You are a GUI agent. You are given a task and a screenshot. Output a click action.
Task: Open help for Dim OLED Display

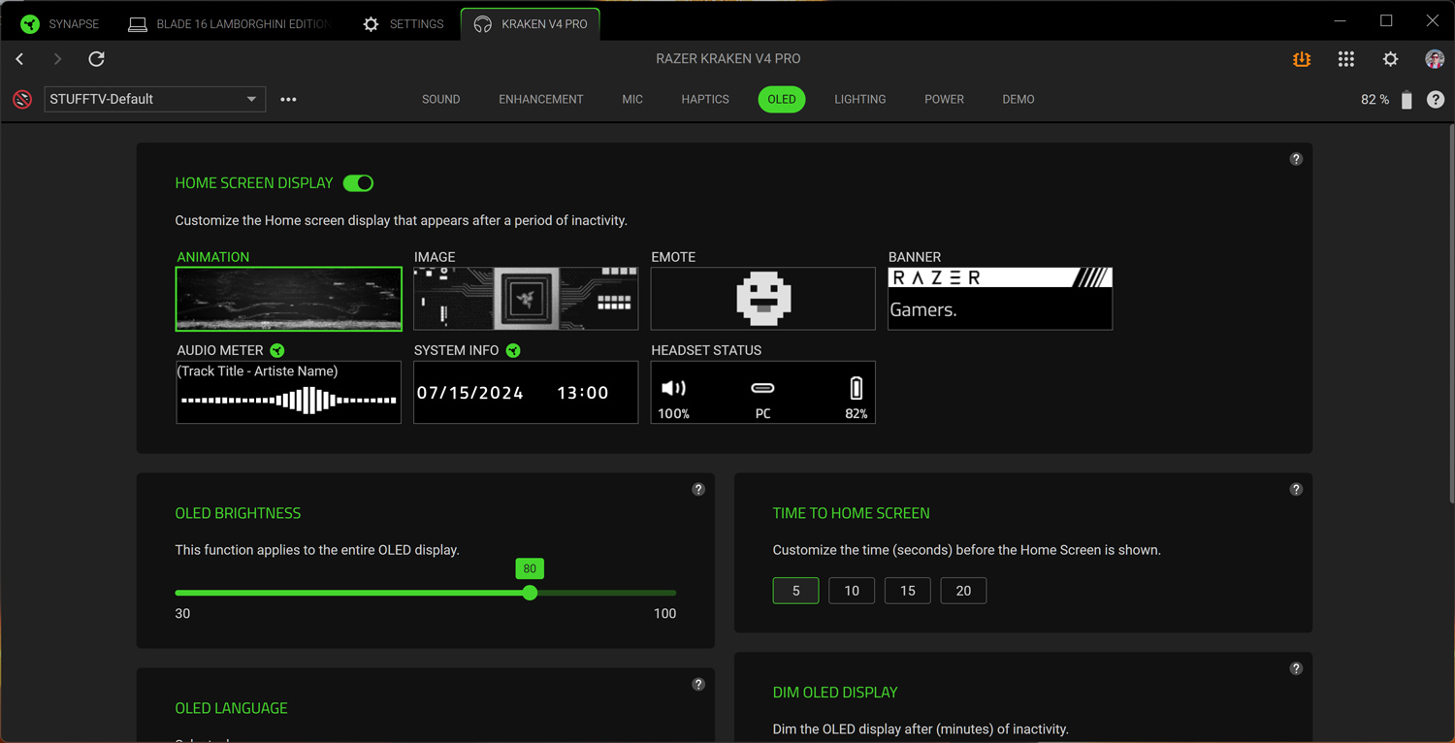1296,669
